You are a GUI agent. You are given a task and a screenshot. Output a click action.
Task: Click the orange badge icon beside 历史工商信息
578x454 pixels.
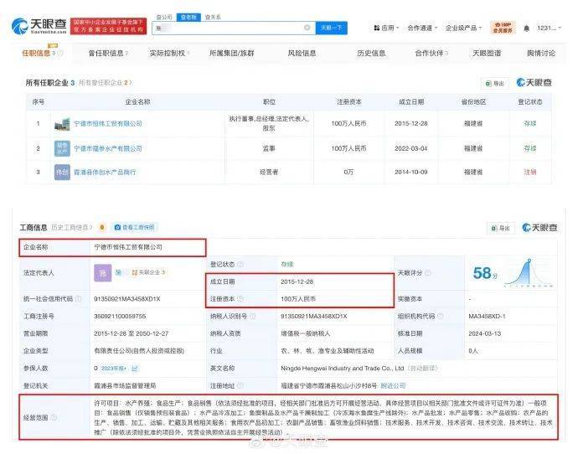102,227
